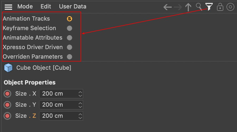Open the hamburger menu icon
This screenshot has height=132, width=237.
tap(8, 7)
